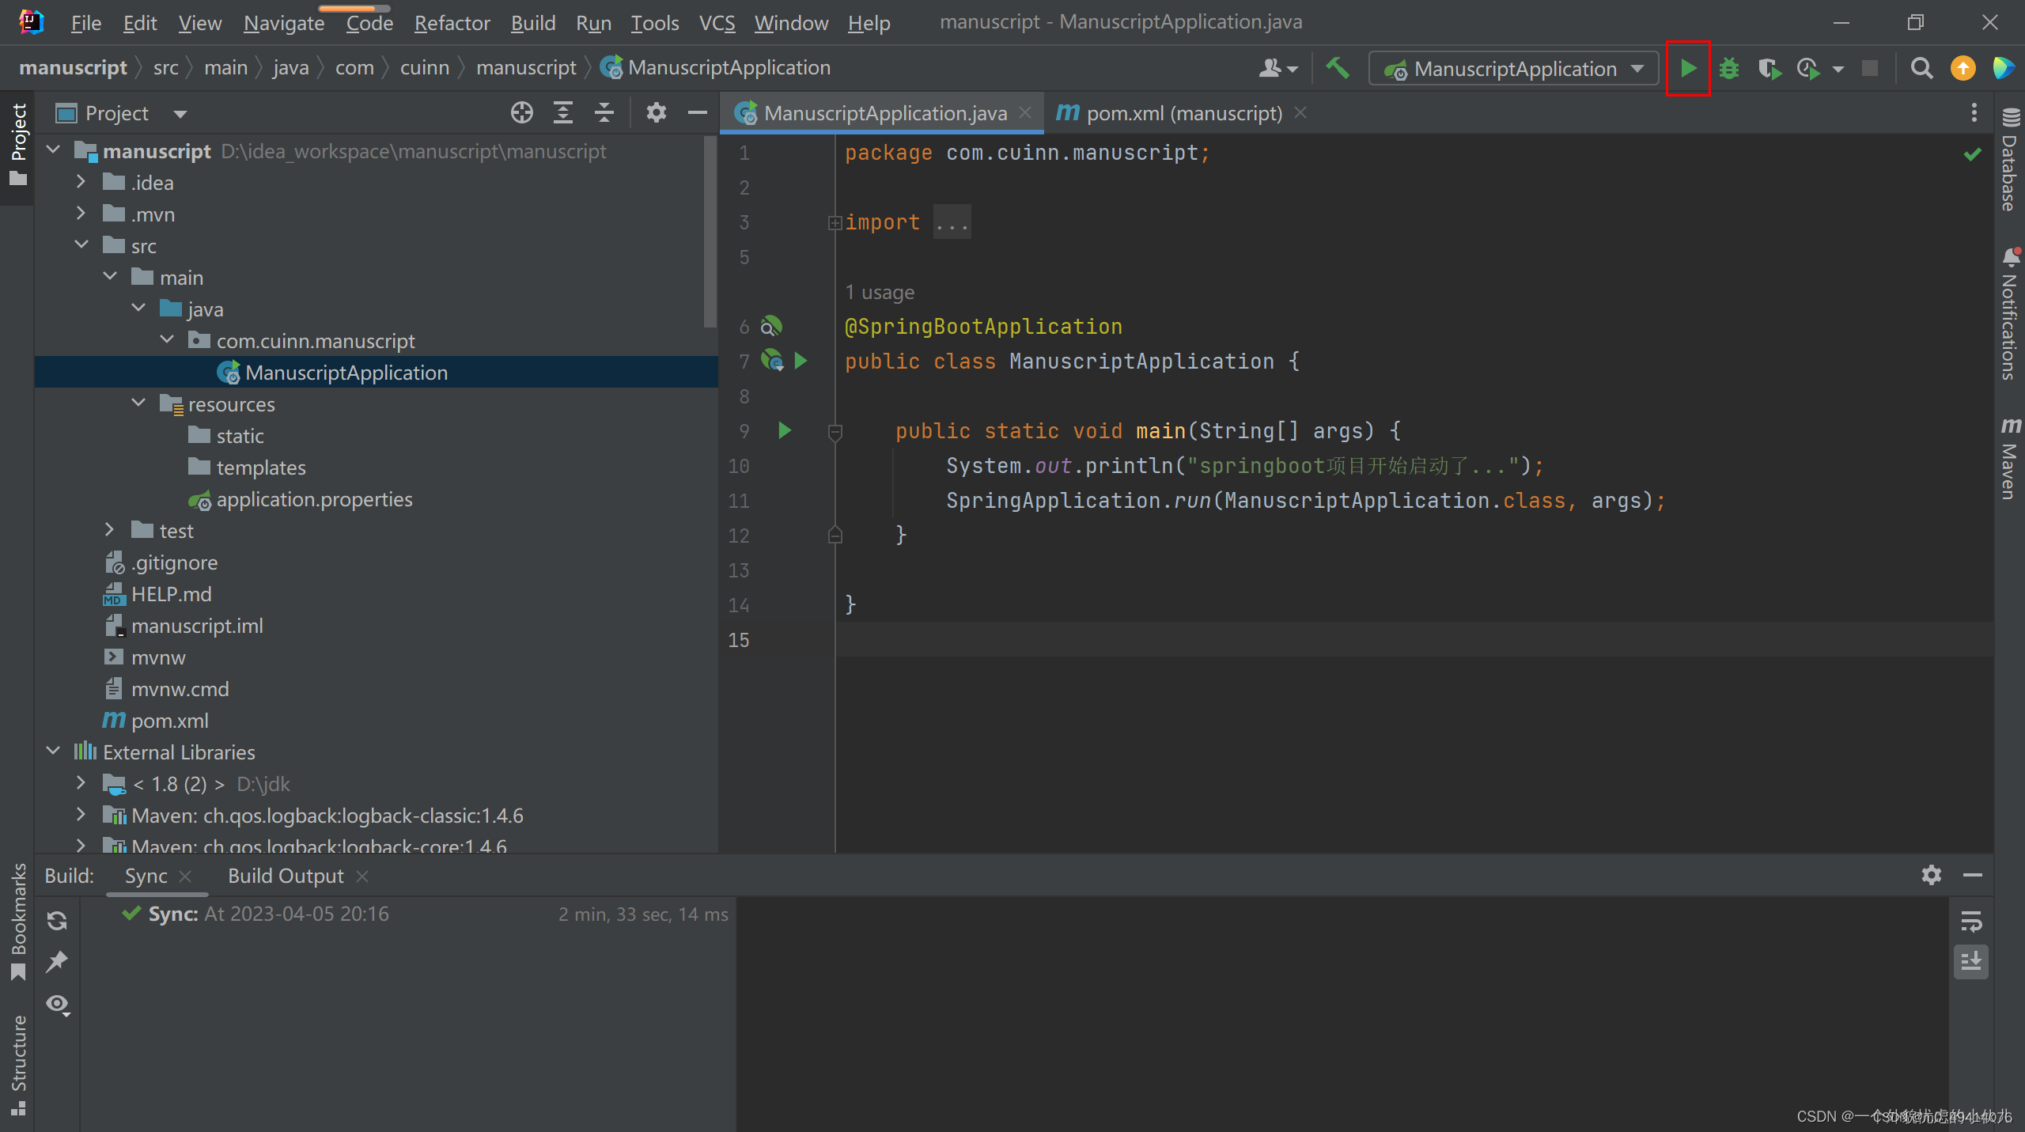Click the inspections green checkmark
The width and height of the screenshot is (2025, 1132).
[x=1973, y=153]
